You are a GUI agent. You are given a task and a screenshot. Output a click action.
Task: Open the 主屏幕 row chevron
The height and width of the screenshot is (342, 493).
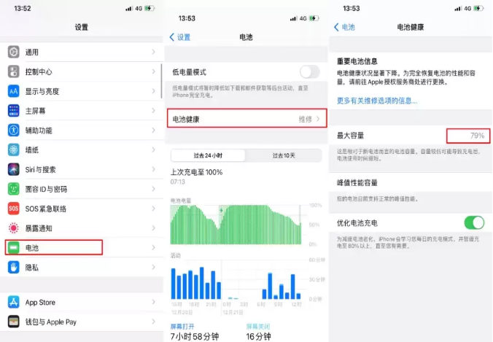(x=153, y=111)
